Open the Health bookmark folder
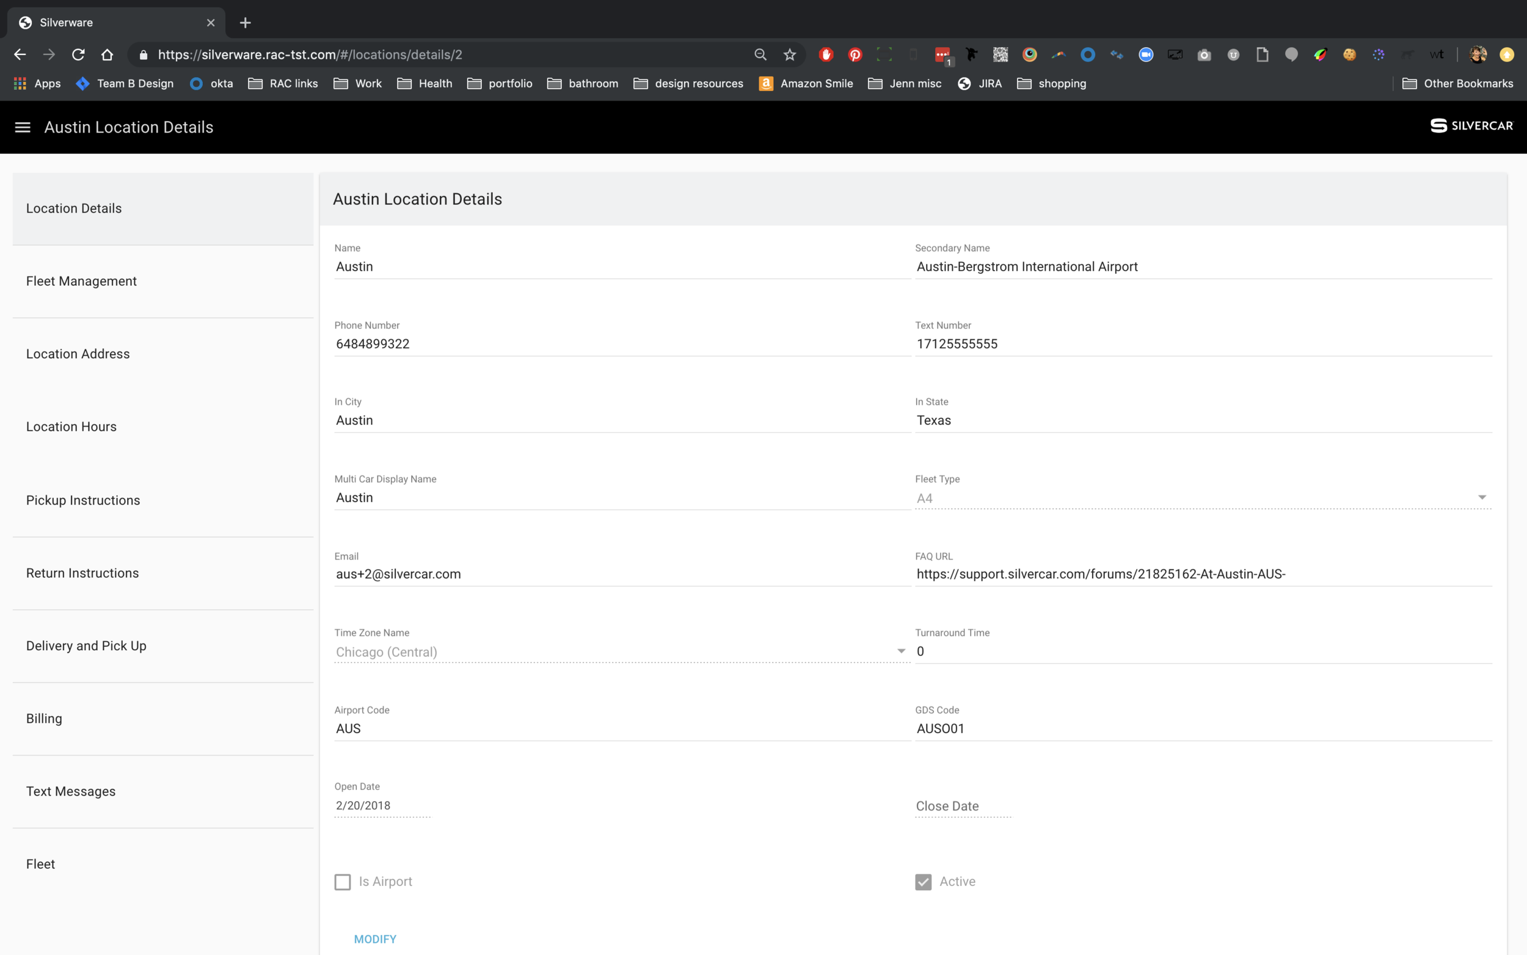This screenshot has width=1527, height=955. (x=425, y=83)
